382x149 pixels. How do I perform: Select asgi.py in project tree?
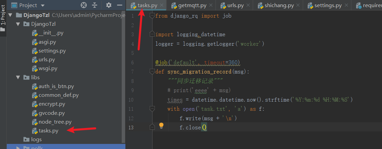47,42
